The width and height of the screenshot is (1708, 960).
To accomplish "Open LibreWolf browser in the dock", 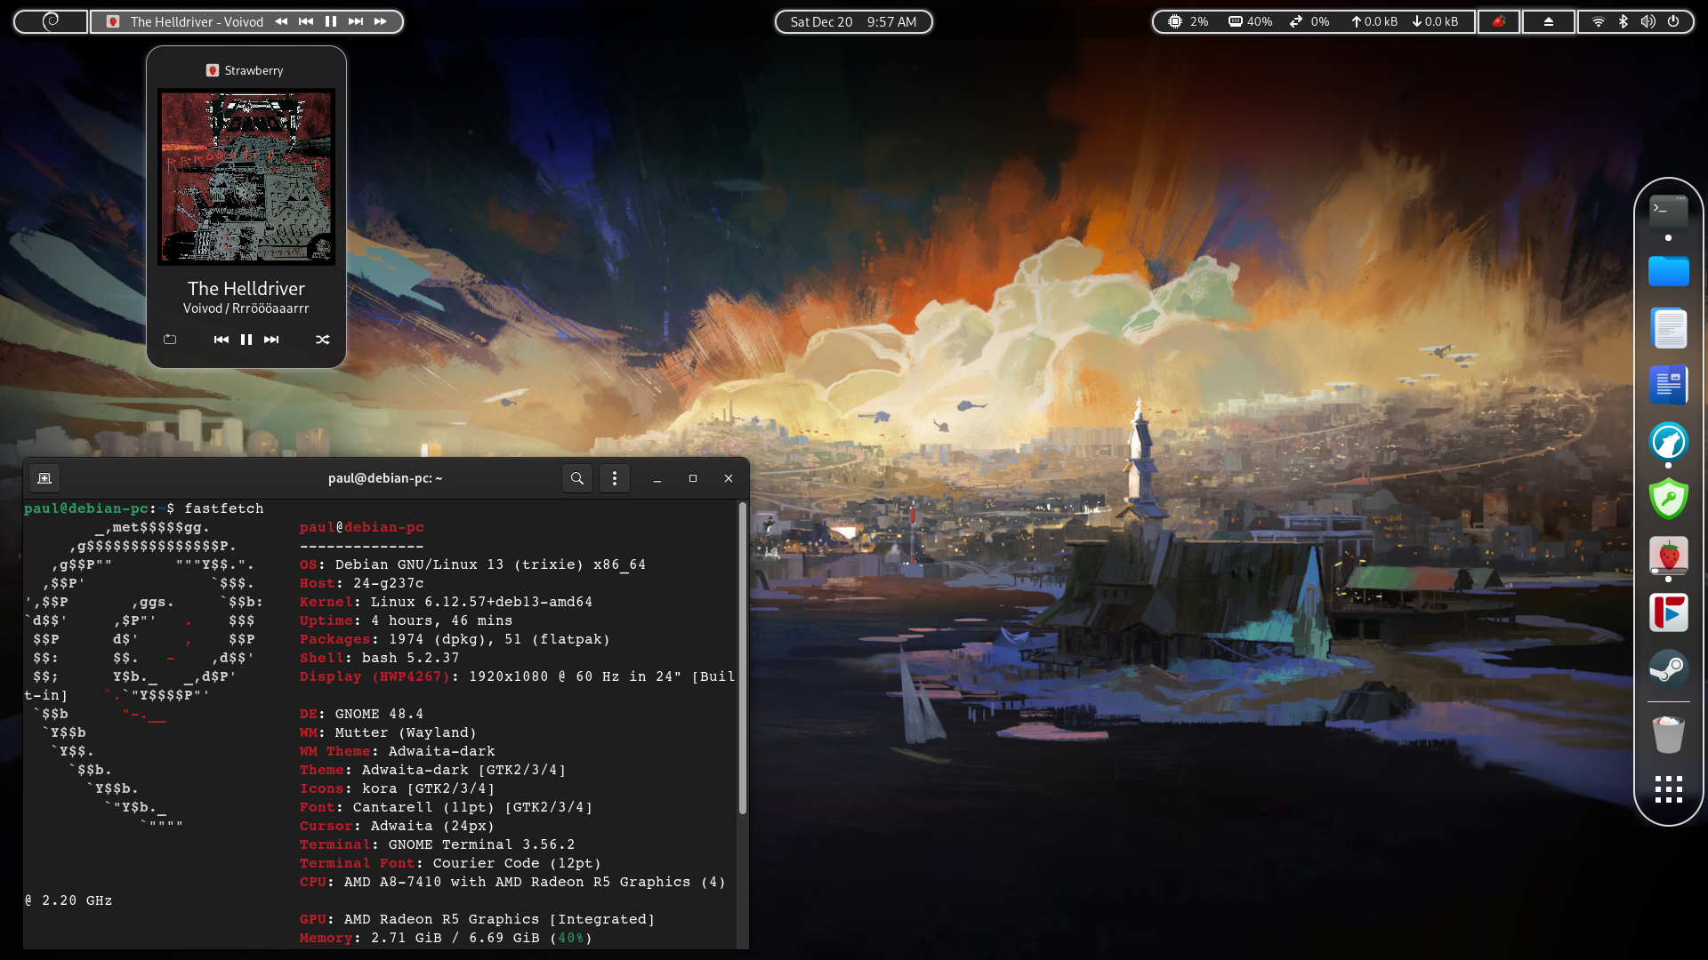I will (1668, 442).
